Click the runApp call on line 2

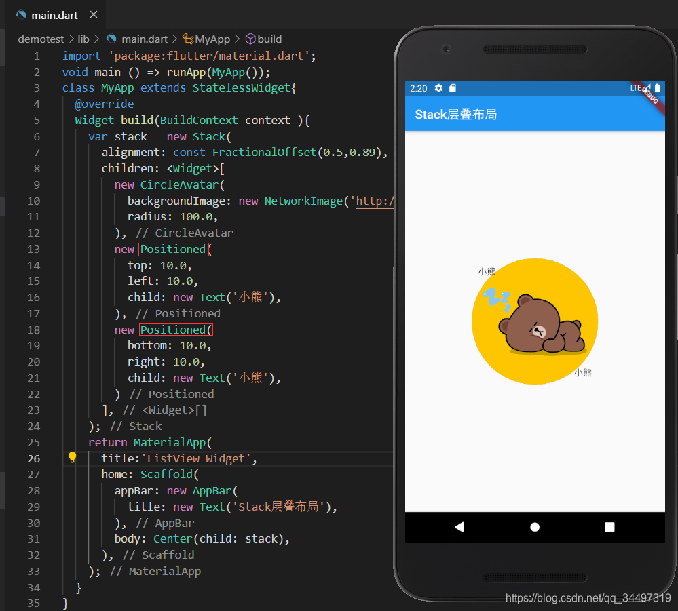click(x=186, y=72)
